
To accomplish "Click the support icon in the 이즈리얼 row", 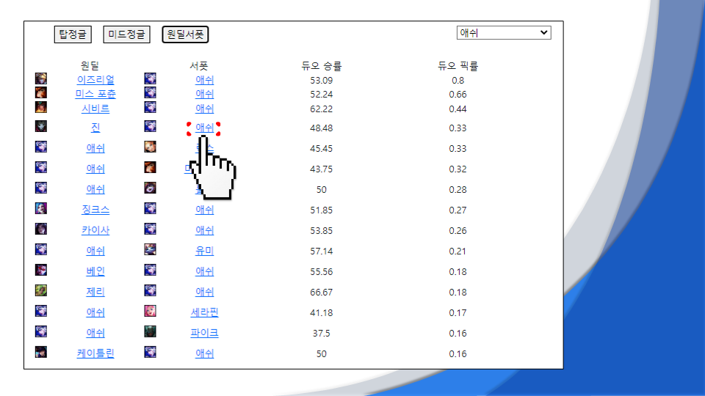I will (x=150, y=78).
